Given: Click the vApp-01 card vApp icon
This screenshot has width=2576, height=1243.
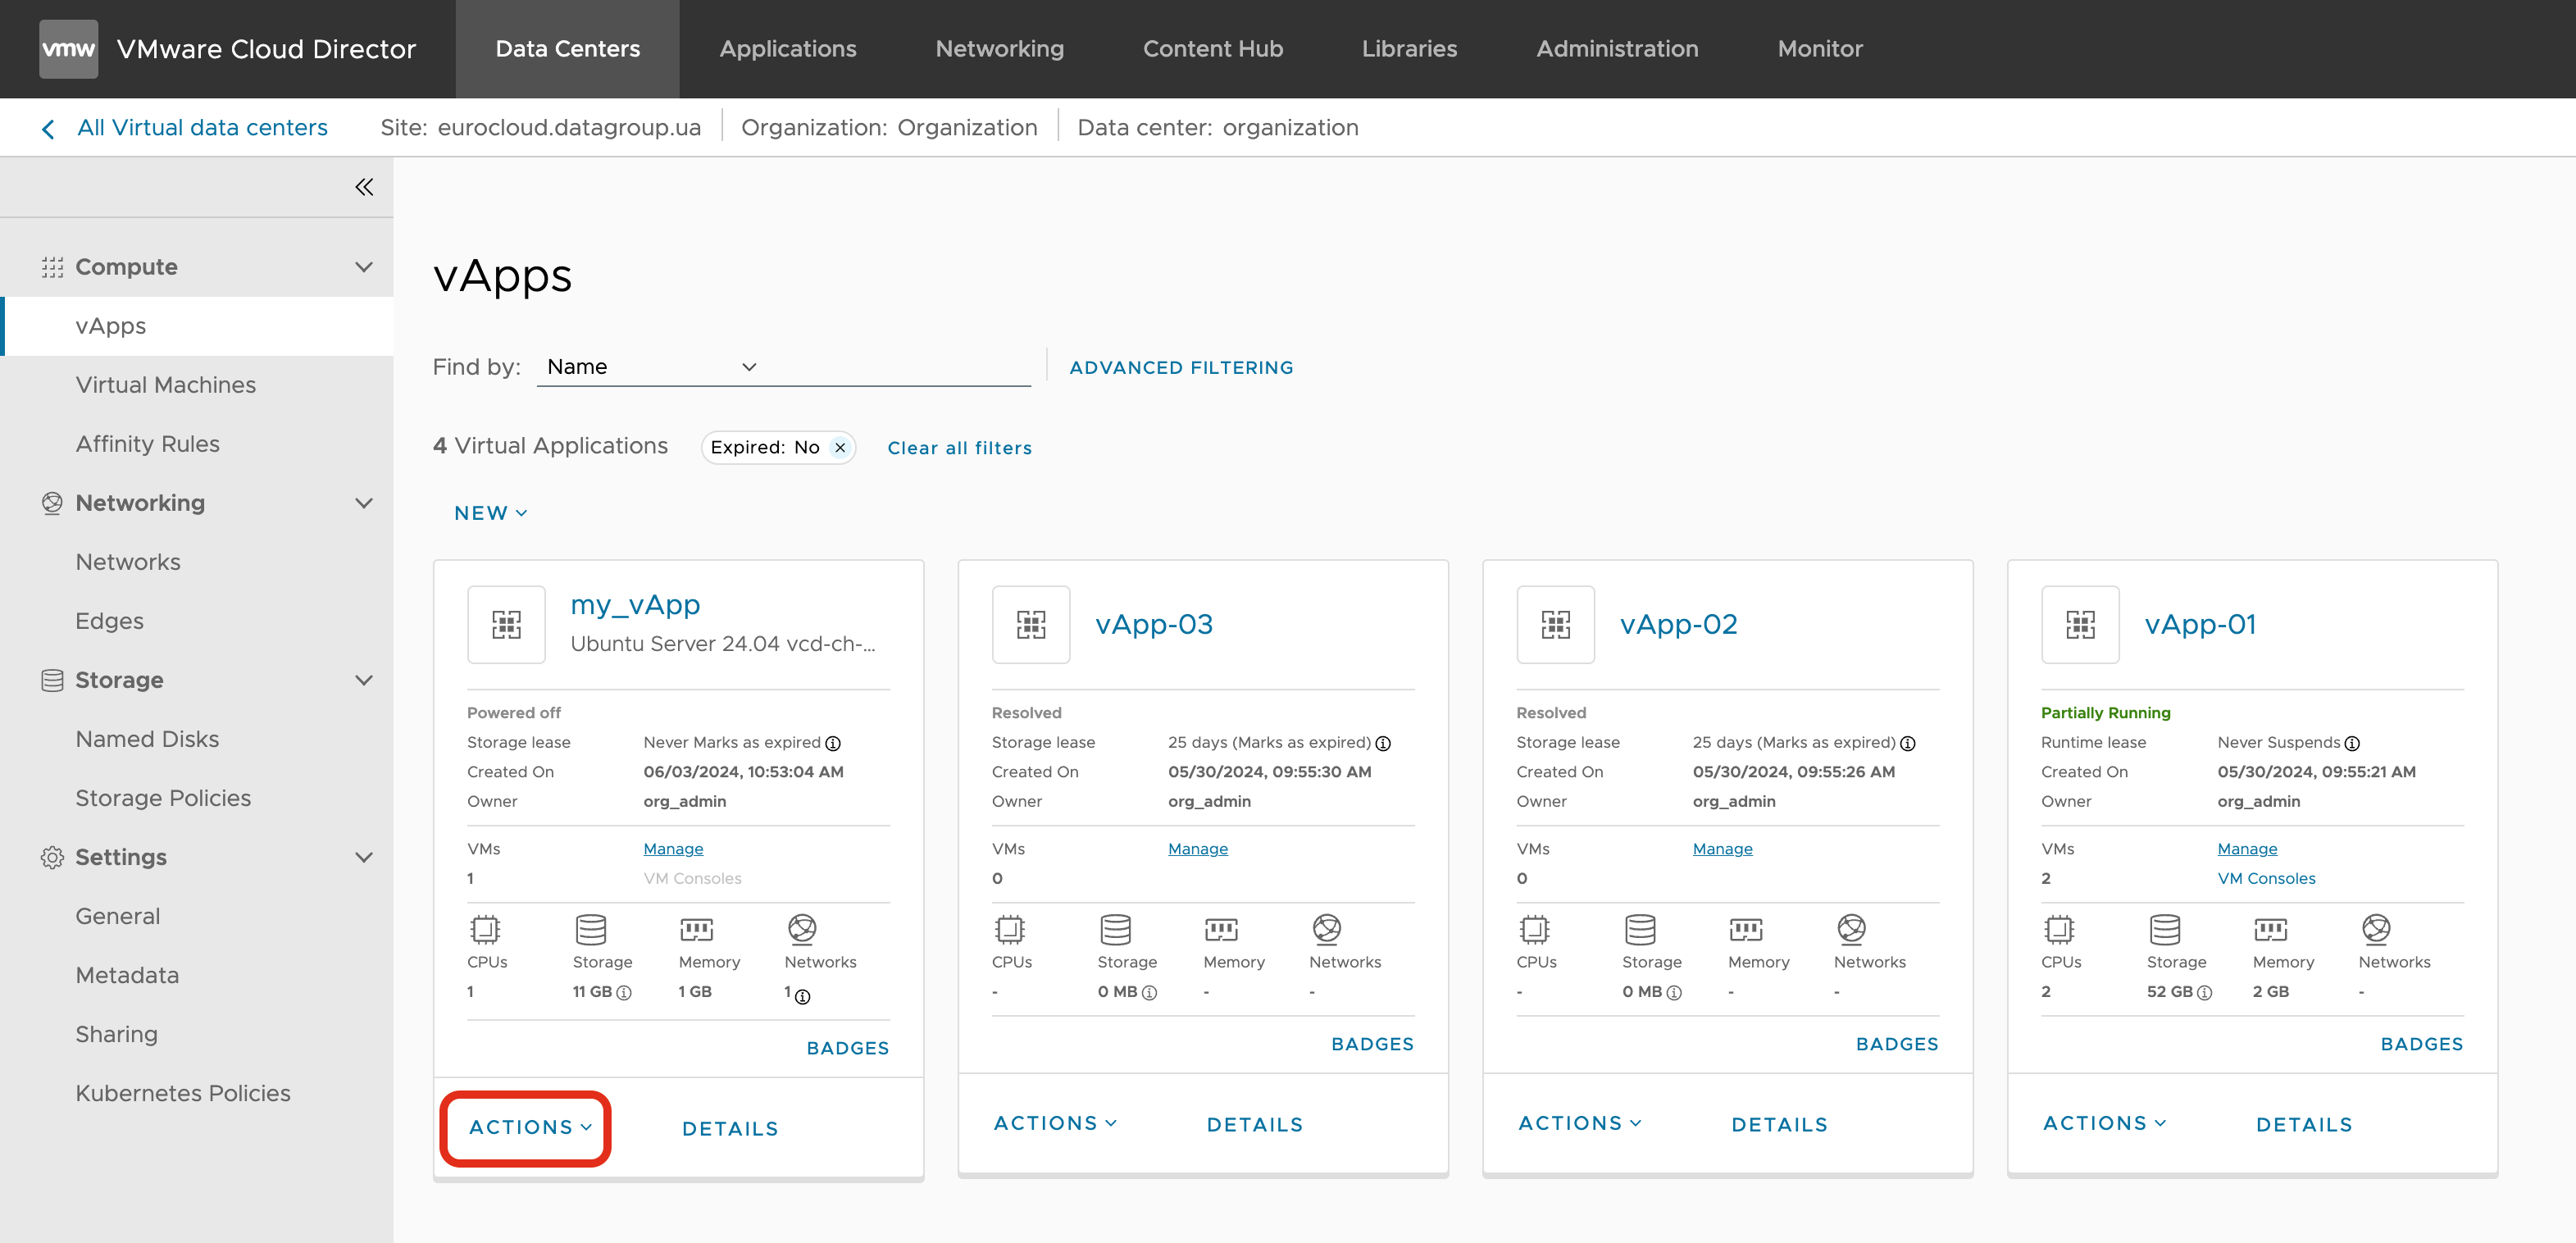Looking at the screenshot, I should 2080,624.
